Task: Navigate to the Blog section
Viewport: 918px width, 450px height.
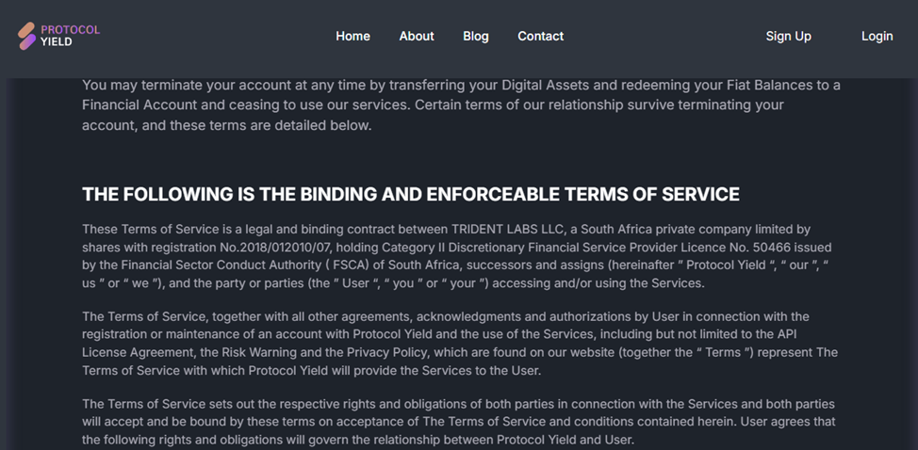Action: click(x=476, y=36)
